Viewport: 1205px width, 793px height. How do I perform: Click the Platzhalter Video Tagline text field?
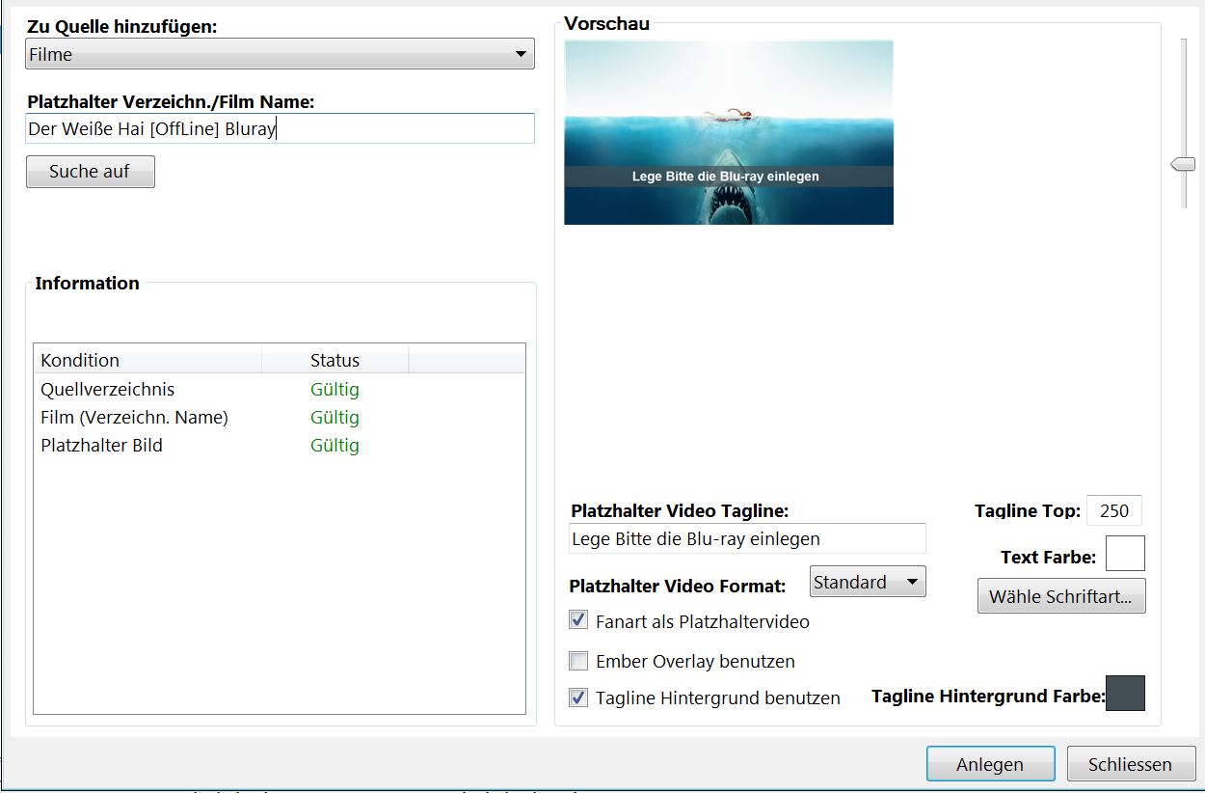[x=747, y=538]
